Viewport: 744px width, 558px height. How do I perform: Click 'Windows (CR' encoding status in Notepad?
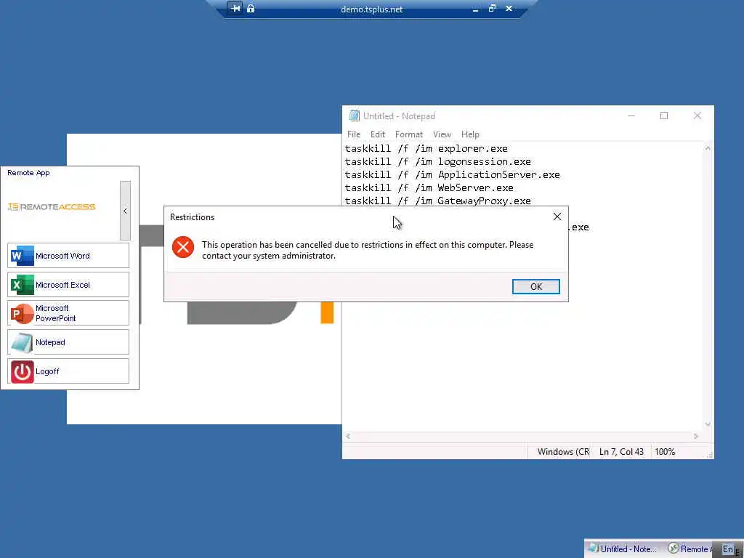[x=563, y=452]
